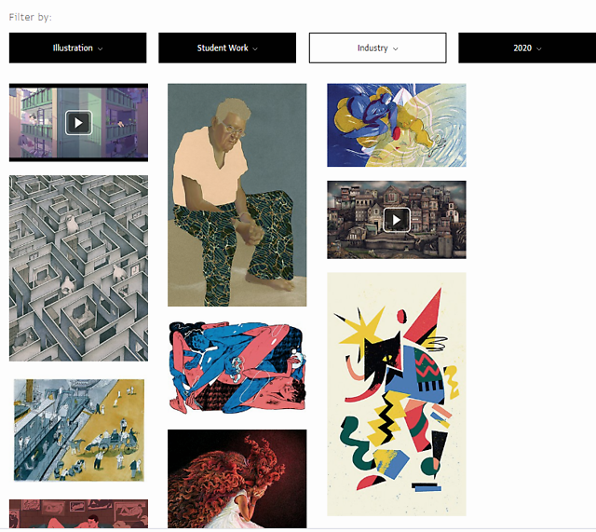Expand the 2020 year filter
The image size is (596, 532).
(x=527, y=48)
